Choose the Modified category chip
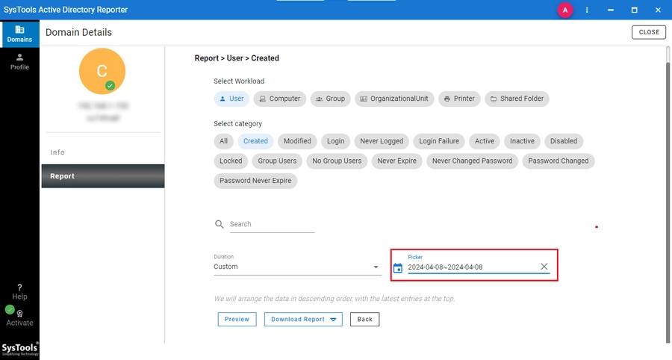This screenshot has height=360, width=672. pyautogui.click(x=297, y=141)
